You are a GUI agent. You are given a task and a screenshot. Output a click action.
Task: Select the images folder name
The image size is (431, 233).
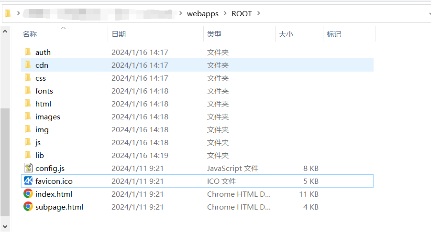[48, 116]
